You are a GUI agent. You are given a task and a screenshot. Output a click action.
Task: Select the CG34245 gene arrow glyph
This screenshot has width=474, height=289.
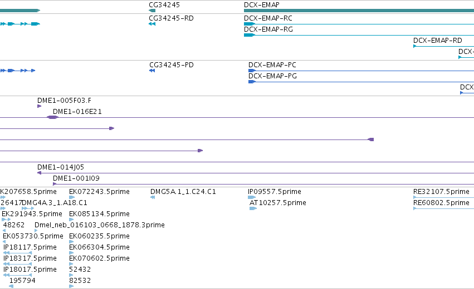[152, 11]
